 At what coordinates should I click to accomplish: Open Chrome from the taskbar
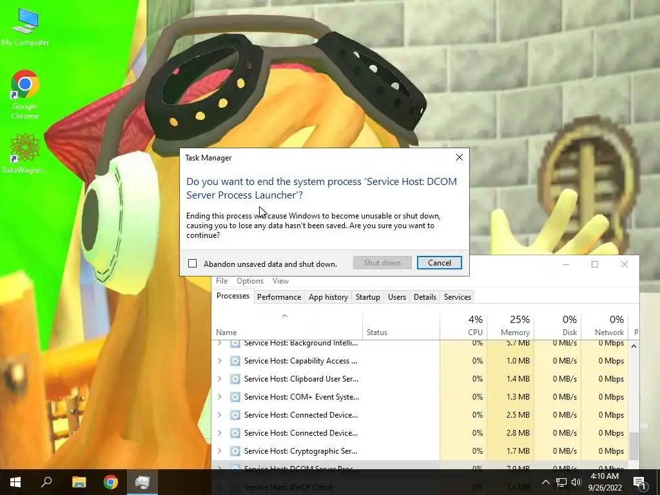[x=111, y=482]
